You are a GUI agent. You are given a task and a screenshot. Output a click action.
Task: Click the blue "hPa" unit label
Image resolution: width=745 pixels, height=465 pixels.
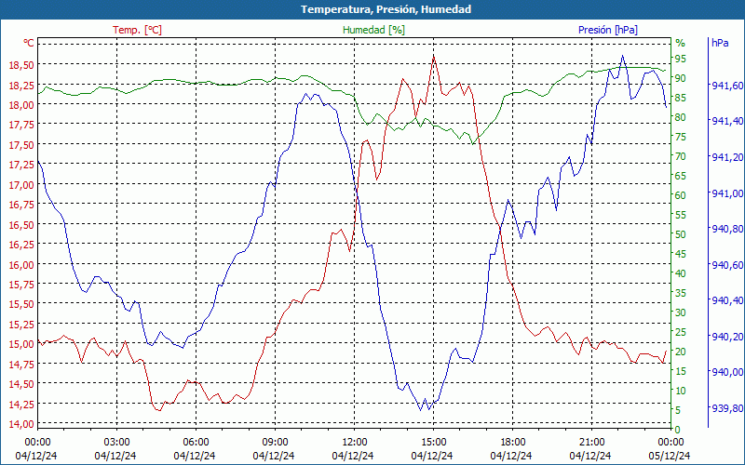pos(720,43)
